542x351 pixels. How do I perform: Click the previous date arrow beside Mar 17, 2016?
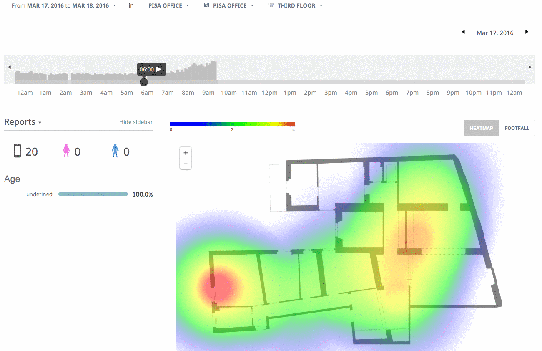click(x=463, y=32)
